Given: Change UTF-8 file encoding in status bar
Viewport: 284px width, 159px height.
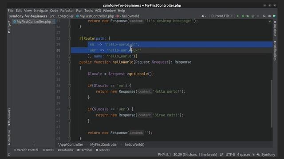Looking at the screenshot, I should pyautogui.click(x=230, y=155).
